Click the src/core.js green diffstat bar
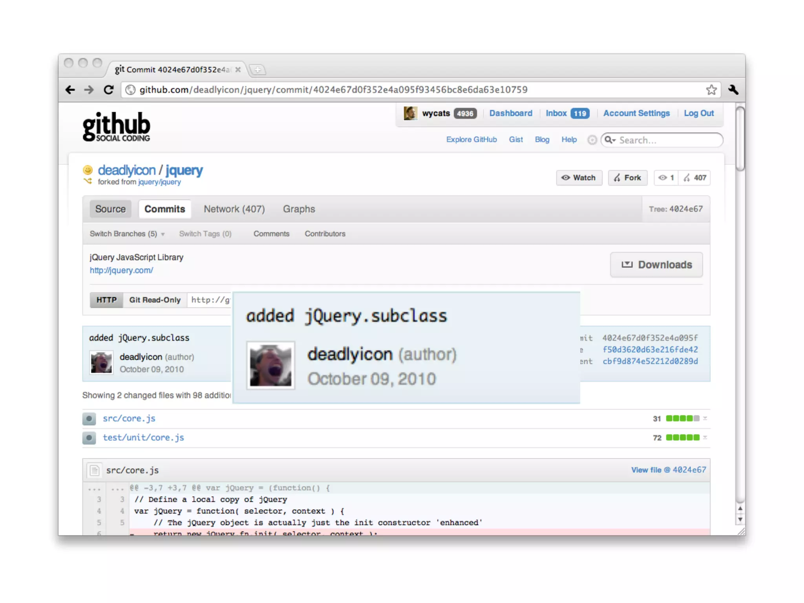 (682, 418)
